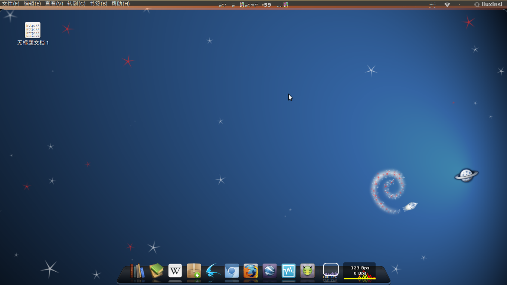507x285 pixels.
Task: Launch the bookshelf app from the dock
Action: click(x=137, y=271)
